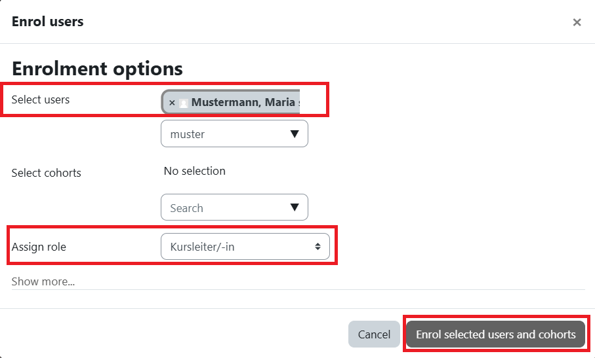The height and width of the screenshot is (358, 595).
Task: Close the Enrol users dialog
Action: (x=577, y=22)
